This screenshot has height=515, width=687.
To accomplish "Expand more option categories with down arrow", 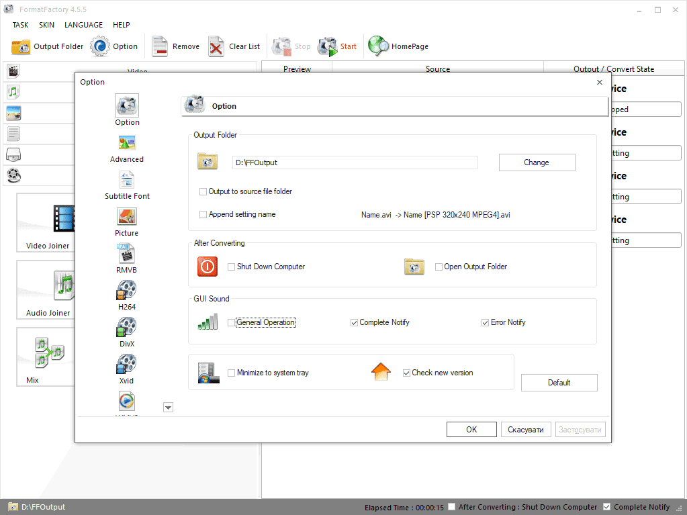I will pyautogui.click(x=168, y=408).
